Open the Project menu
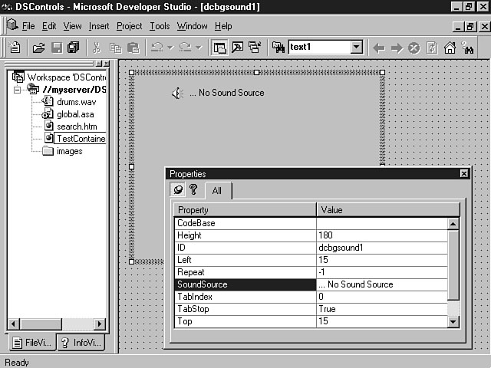 coord(129,26)
